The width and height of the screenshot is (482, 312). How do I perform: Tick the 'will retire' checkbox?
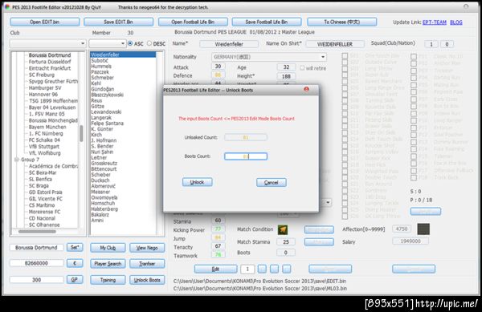[302, 68]
